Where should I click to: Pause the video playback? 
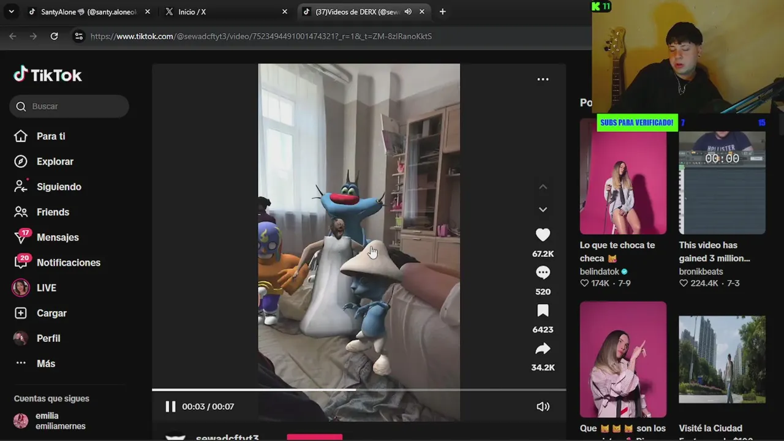170,406
